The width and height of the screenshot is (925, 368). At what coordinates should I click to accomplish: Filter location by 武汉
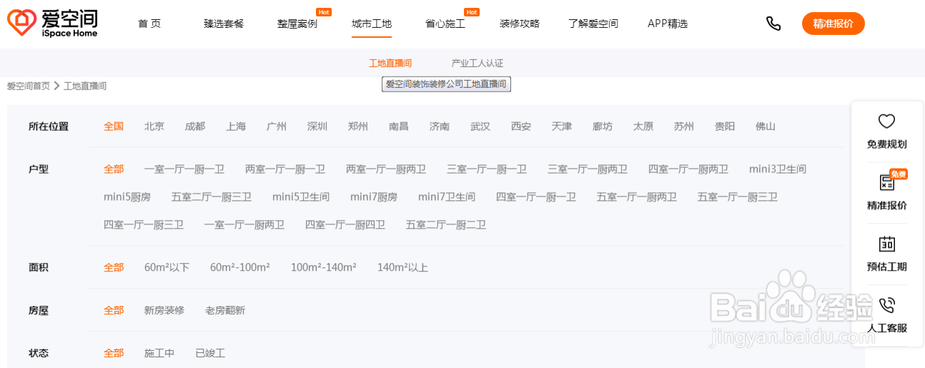click(x=480, y=126)
